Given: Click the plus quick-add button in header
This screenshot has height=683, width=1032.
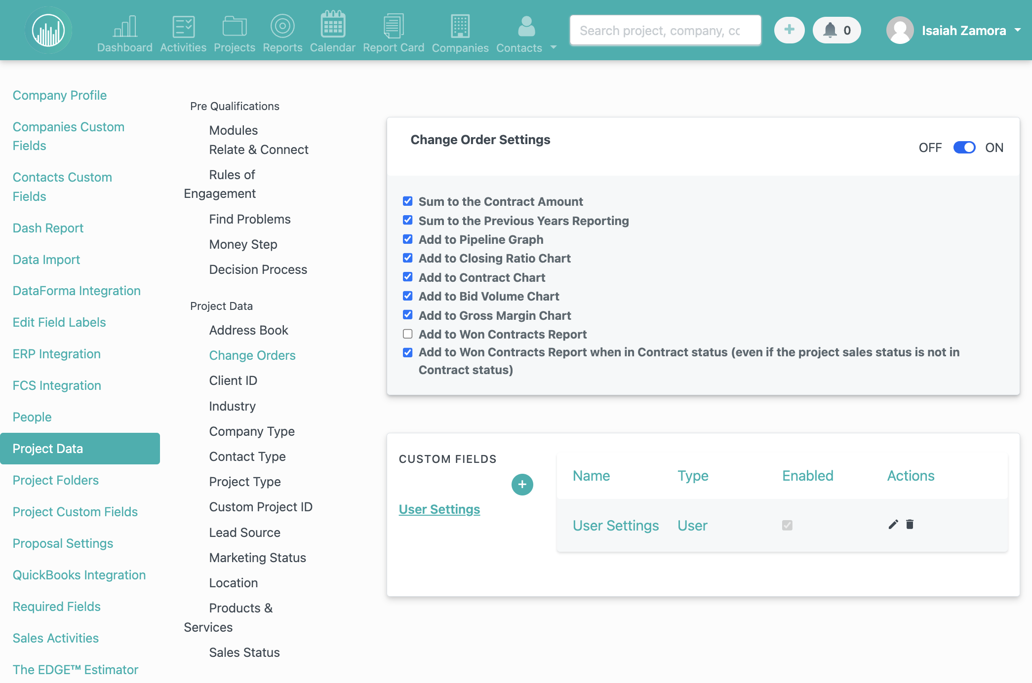Looking at the screenshot, I should [x=789, y=30].
